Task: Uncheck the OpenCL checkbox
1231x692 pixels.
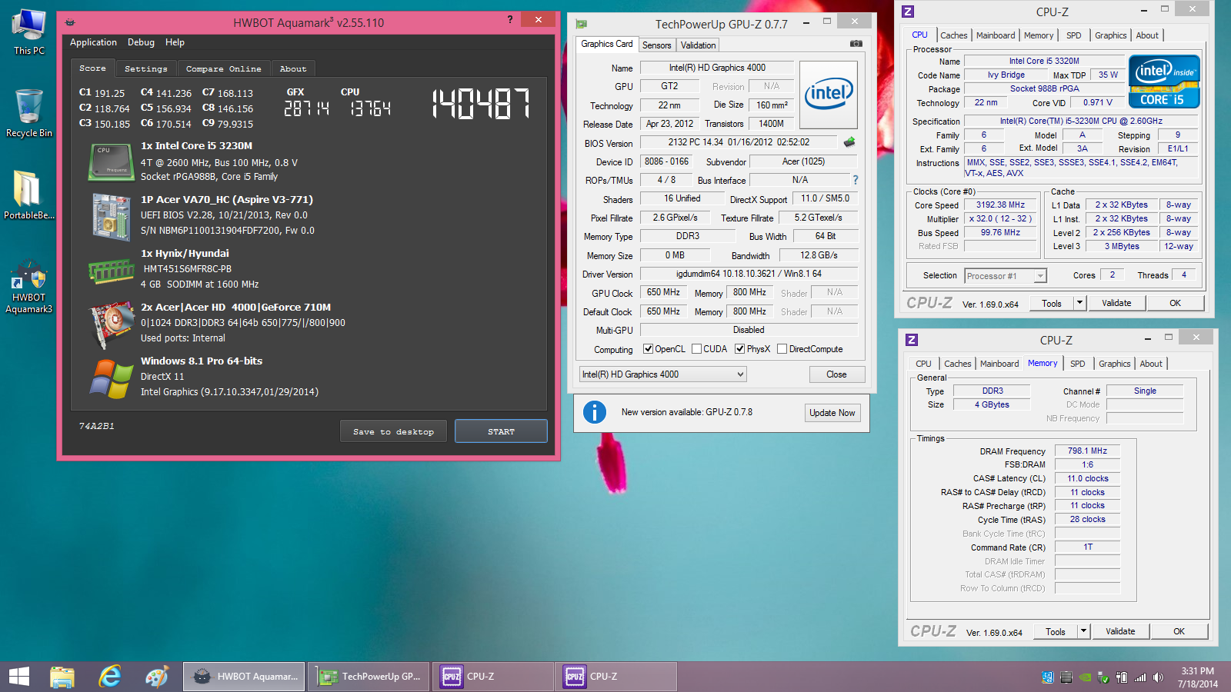Action: tap(648, 349)
